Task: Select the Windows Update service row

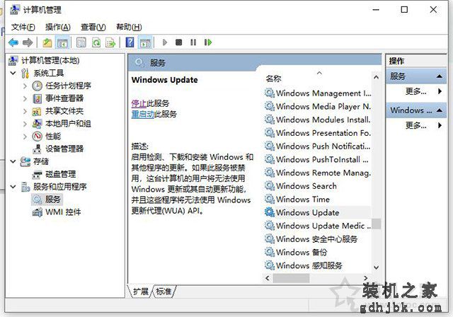Action: [318, 212]
